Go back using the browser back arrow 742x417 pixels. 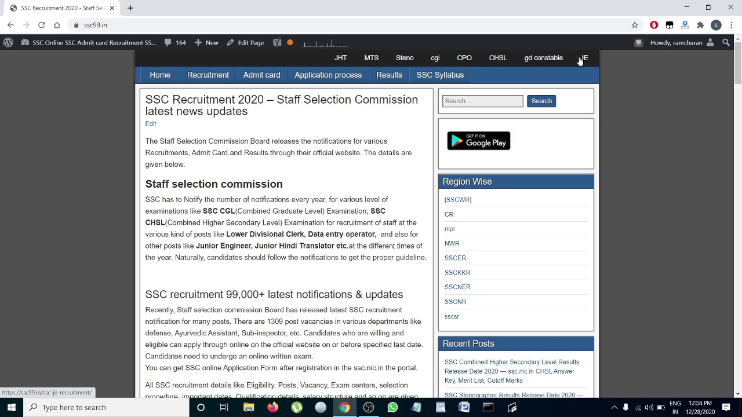tap(10, 25)
